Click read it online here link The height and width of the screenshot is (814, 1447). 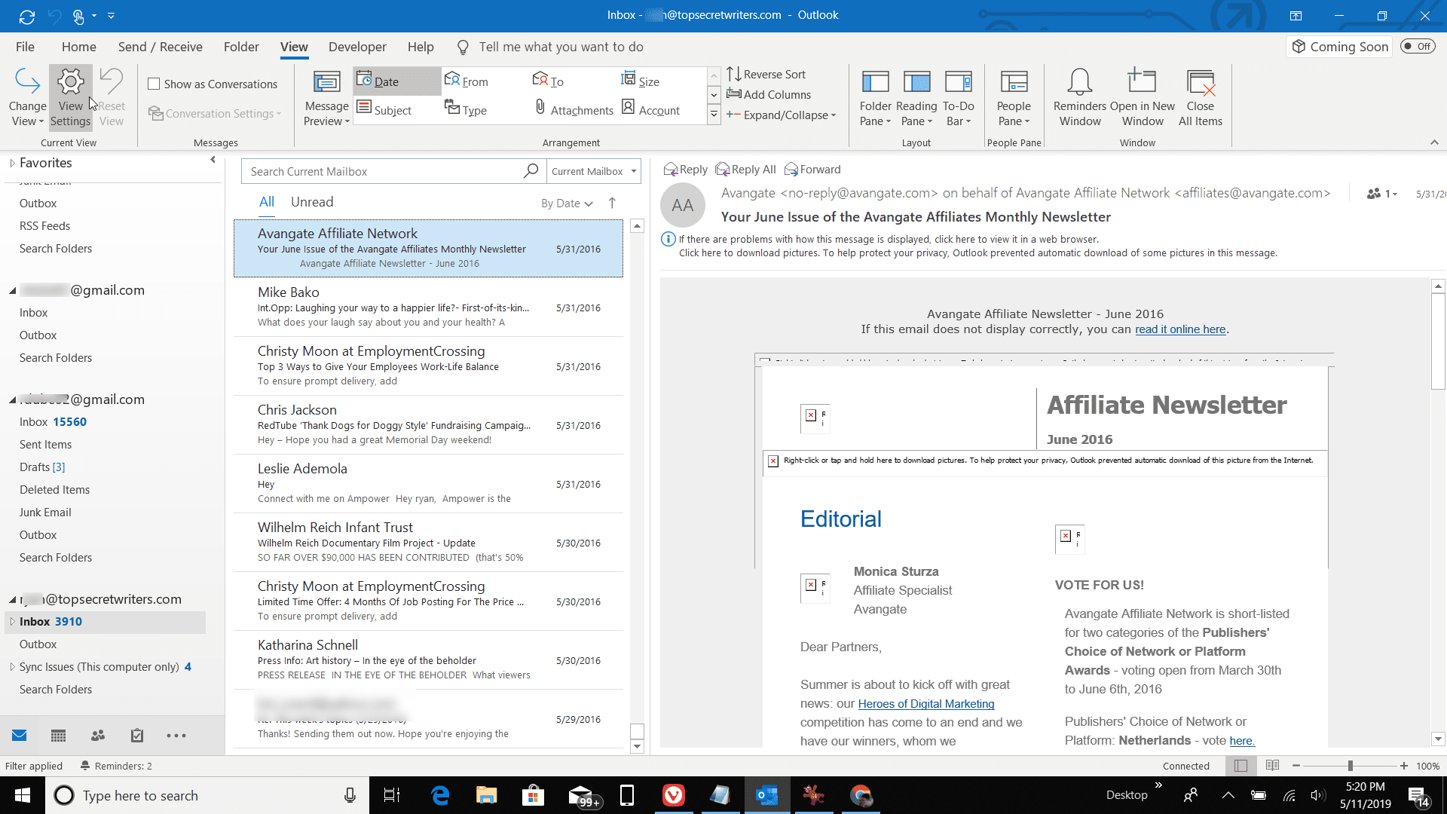coord(1179,329)
